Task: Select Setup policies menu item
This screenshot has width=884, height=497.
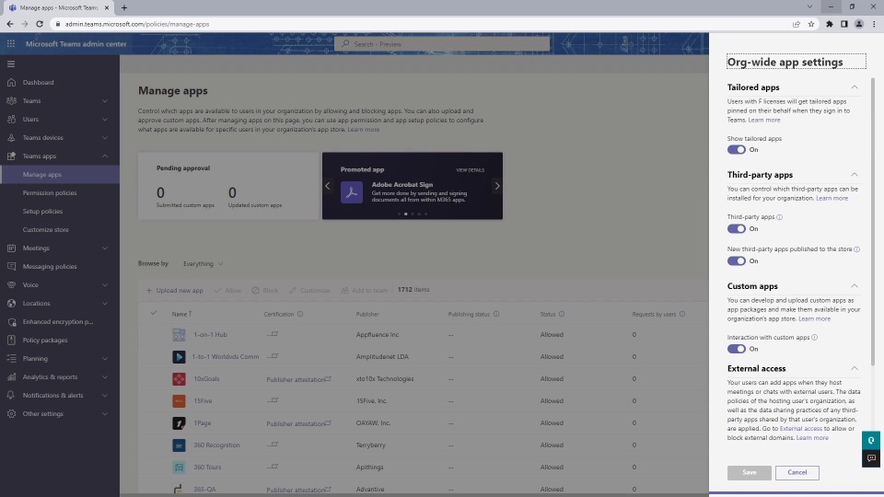Action: pos(43,212)
